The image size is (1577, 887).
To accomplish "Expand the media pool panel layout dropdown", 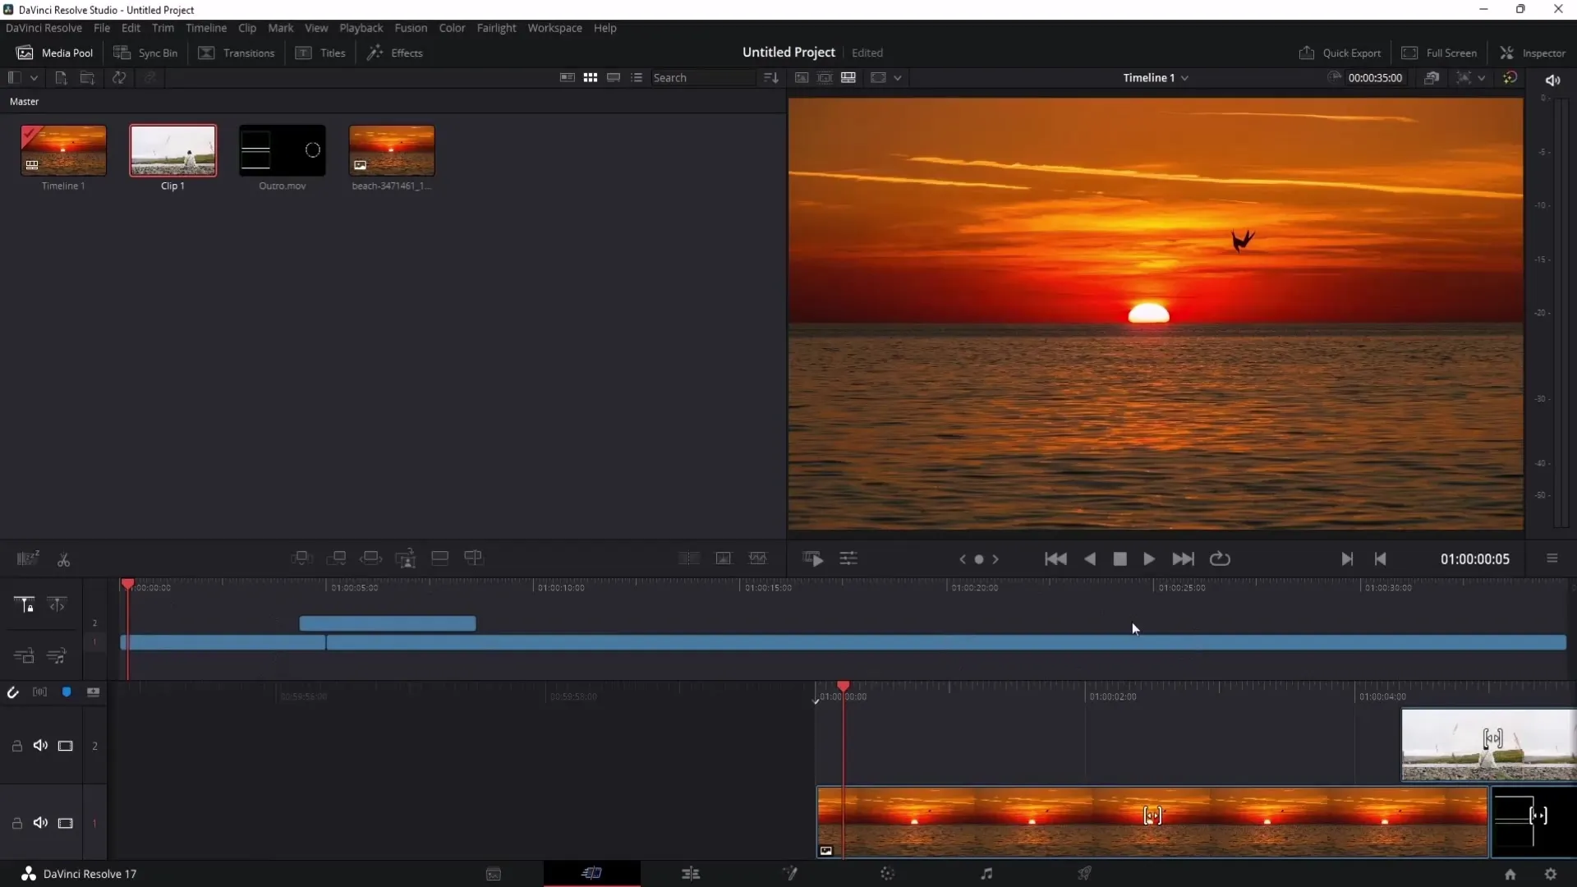I will 34,77.
